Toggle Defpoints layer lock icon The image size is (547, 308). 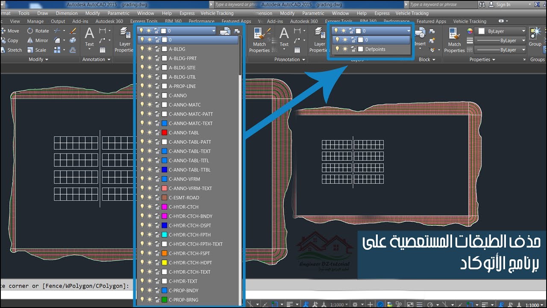[353, 49]
